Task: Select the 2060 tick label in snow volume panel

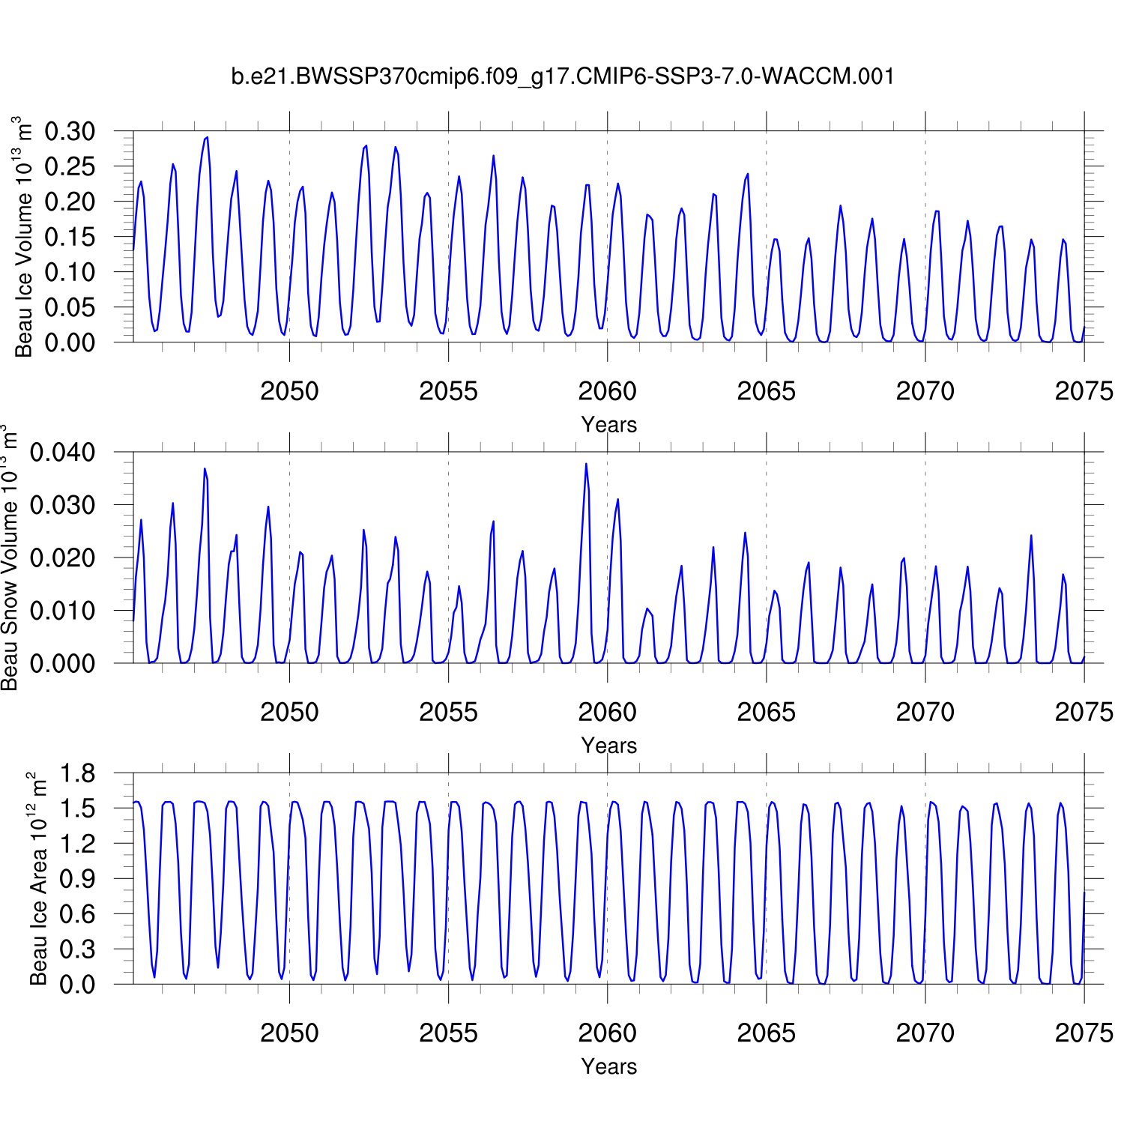Action: tap(607, 712)
